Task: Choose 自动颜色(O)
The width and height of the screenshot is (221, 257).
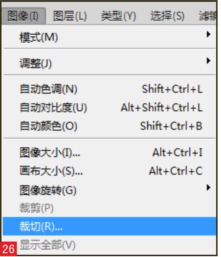Action: click(109, 126)
